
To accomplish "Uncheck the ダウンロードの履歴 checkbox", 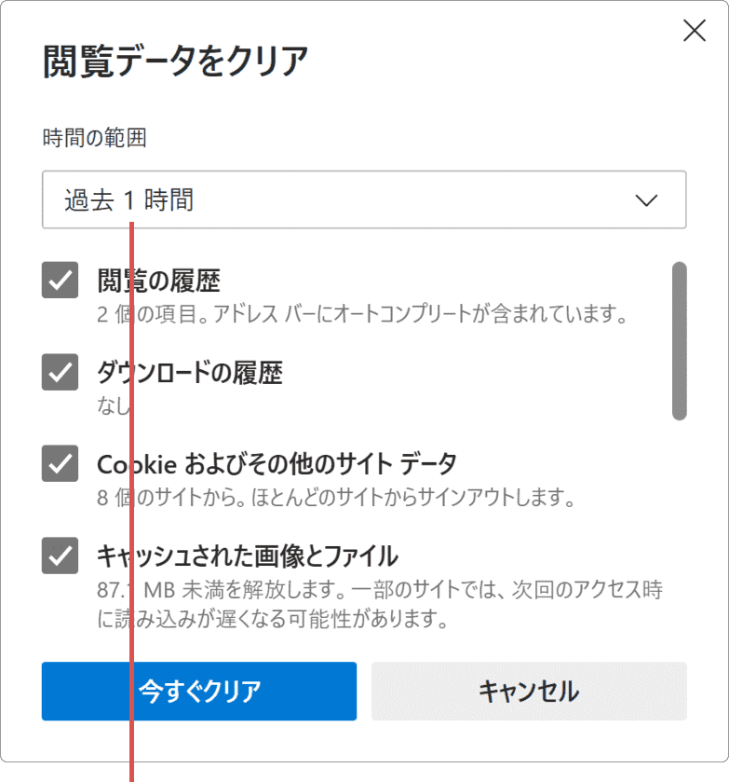I will 60,372.
